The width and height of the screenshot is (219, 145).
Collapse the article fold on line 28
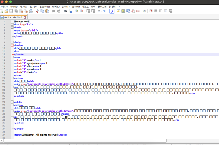pyautogui.click(x=12, y=102)
